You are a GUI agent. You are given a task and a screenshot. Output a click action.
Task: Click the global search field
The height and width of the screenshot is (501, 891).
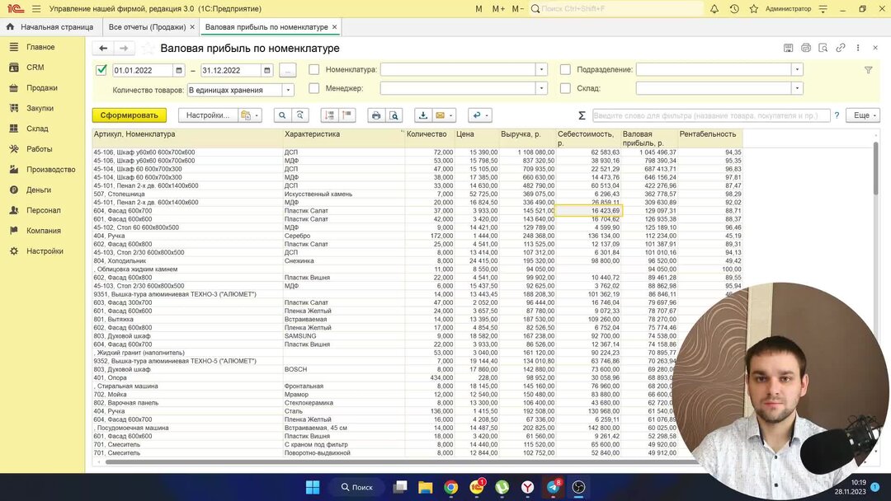[x=616, y=9]
